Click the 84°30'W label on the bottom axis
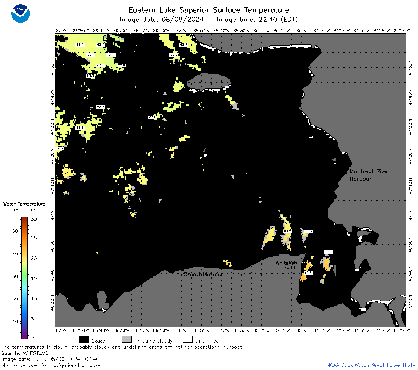The height and width of the screenshot is (370, 418). point(362,330)
